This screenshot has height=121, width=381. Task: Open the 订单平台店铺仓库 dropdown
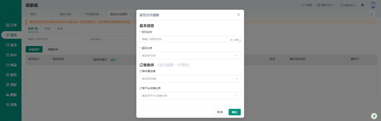190,96
